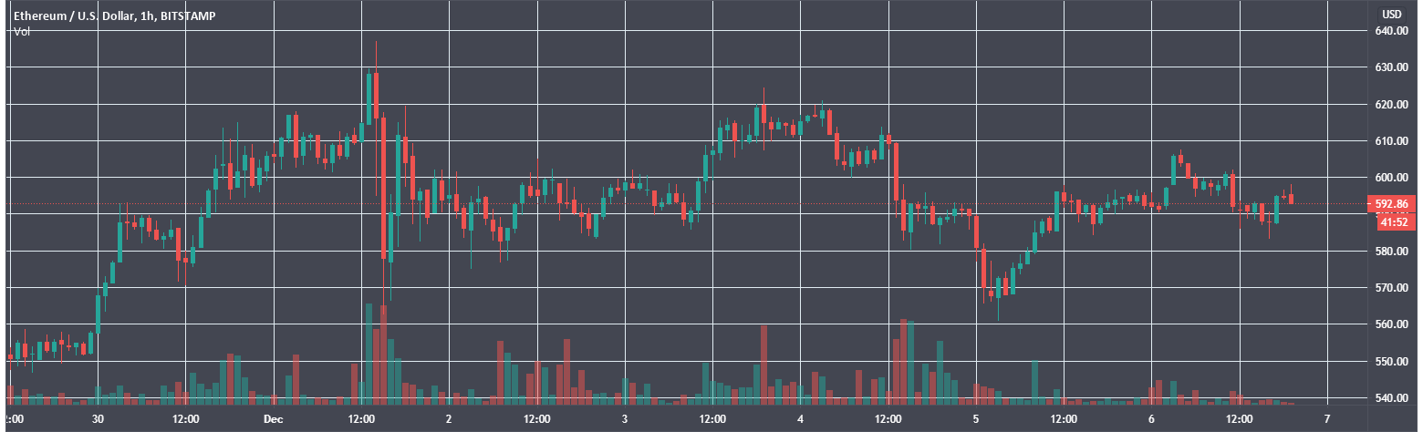Open the USD currency selector
This screenshot has width=1423, height=432.
1391,14
